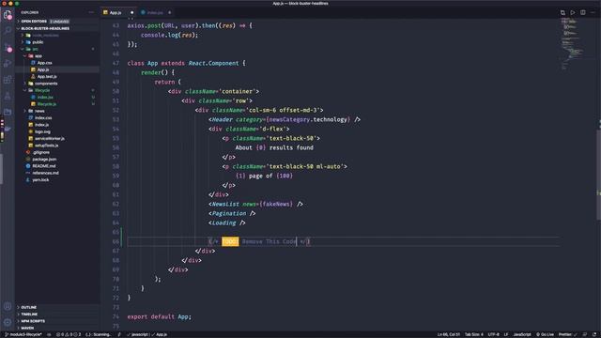Open the editor More Actions menu

[x=593, y=12]
